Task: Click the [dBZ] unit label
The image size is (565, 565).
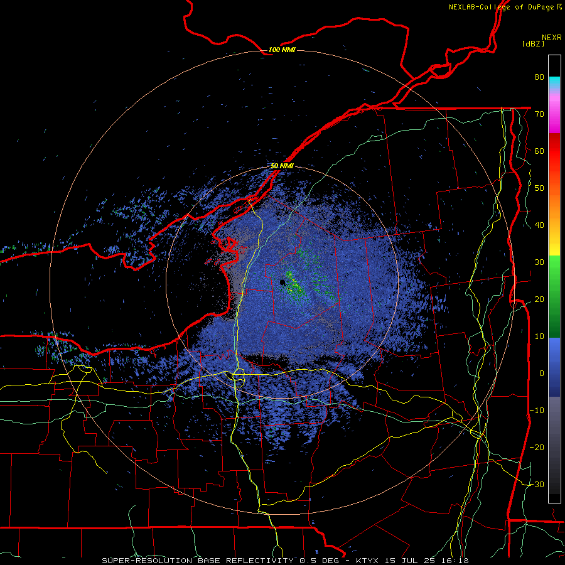Action: [533, 43]
